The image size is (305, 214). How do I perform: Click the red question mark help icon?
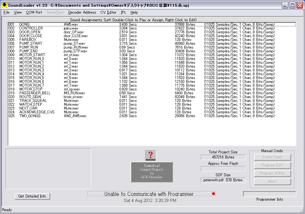pos(150,155)
